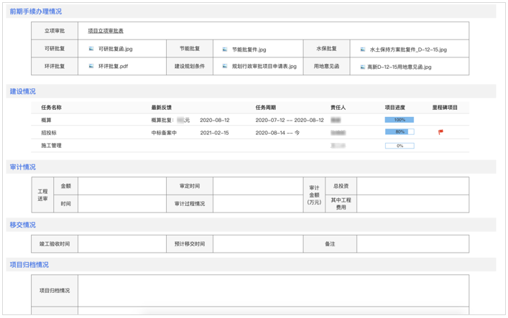Click image icon beside 可研批复函.jpg
The image size is (508, 318).
(x=91, y=50)
